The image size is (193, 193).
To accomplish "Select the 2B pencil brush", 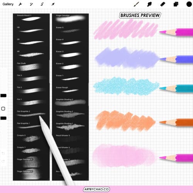I will (31, 42).
